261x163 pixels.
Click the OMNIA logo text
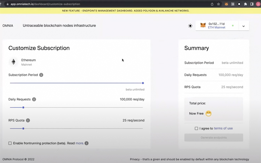tap(8, 26)
